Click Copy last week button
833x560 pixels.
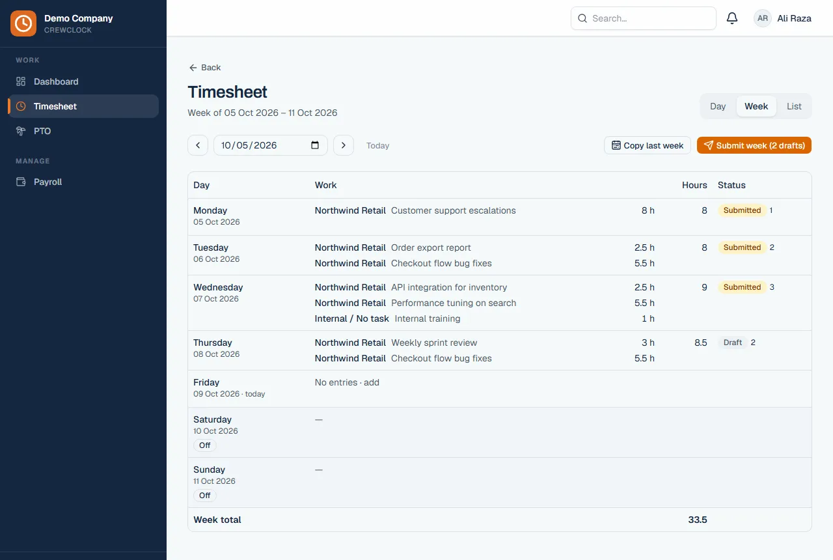[648, 145]
